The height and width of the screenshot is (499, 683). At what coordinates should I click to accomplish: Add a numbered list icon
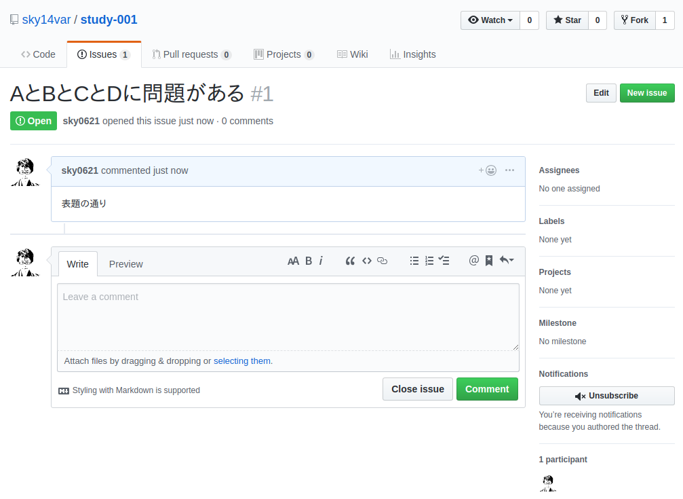(x=429, y=261)
